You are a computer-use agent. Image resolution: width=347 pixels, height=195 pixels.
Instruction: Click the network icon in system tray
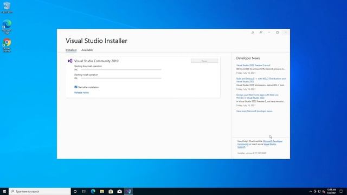click(319, 191)
